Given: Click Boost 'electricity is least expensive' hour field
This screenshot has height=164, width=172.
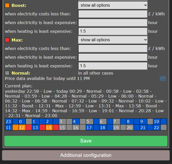Looking at the screenshot, I should point(113,23).
